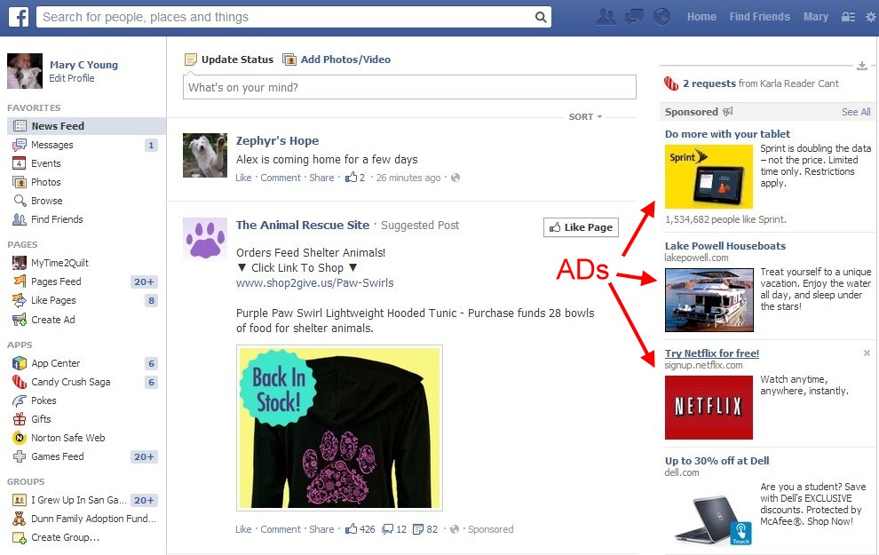Click See All sponsored link
The height and width of the screenshot is (555, 879).
point(856,112)
